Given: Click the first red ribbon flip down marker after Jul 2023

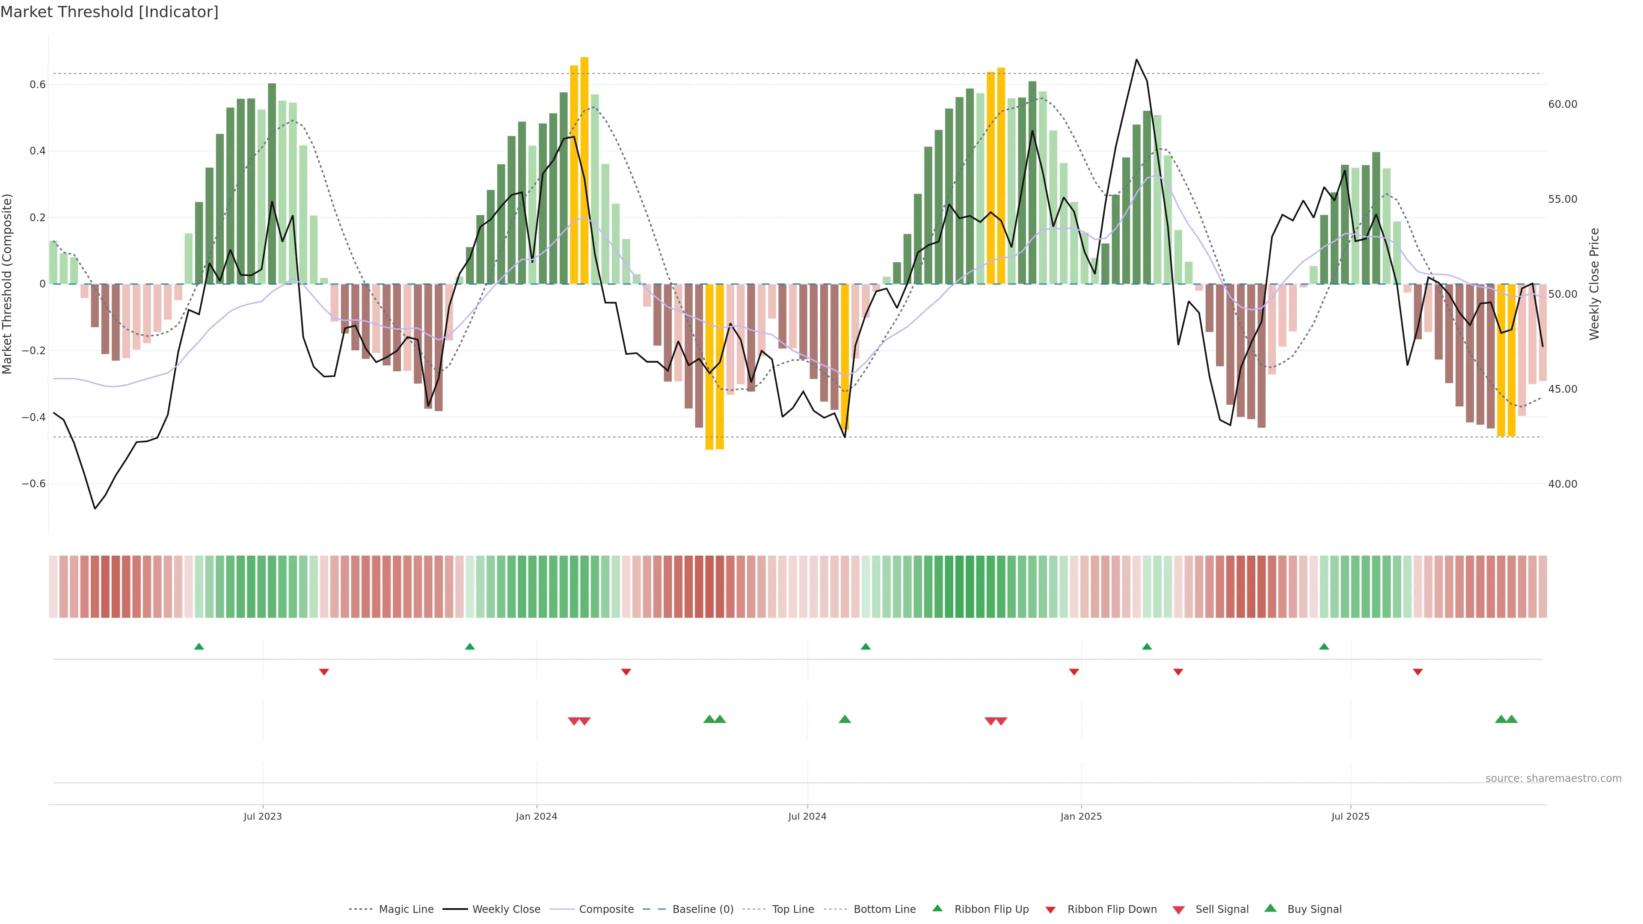Looking at the screenshot, I should pyautogui.click(x=324, y=672).
